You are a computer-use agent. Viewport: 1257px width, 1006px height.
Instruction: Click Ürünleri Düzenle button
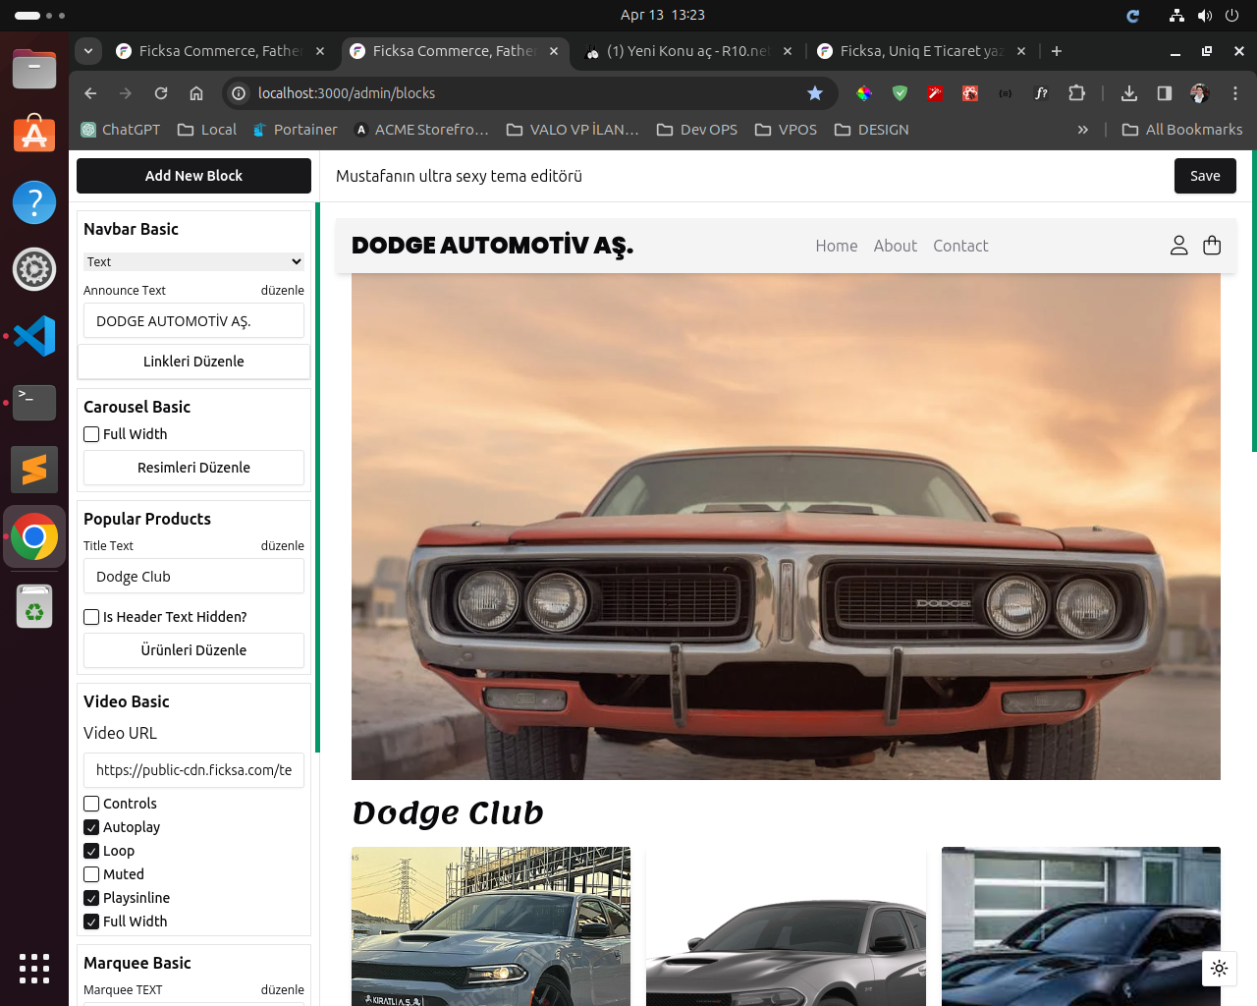point(193,650)
